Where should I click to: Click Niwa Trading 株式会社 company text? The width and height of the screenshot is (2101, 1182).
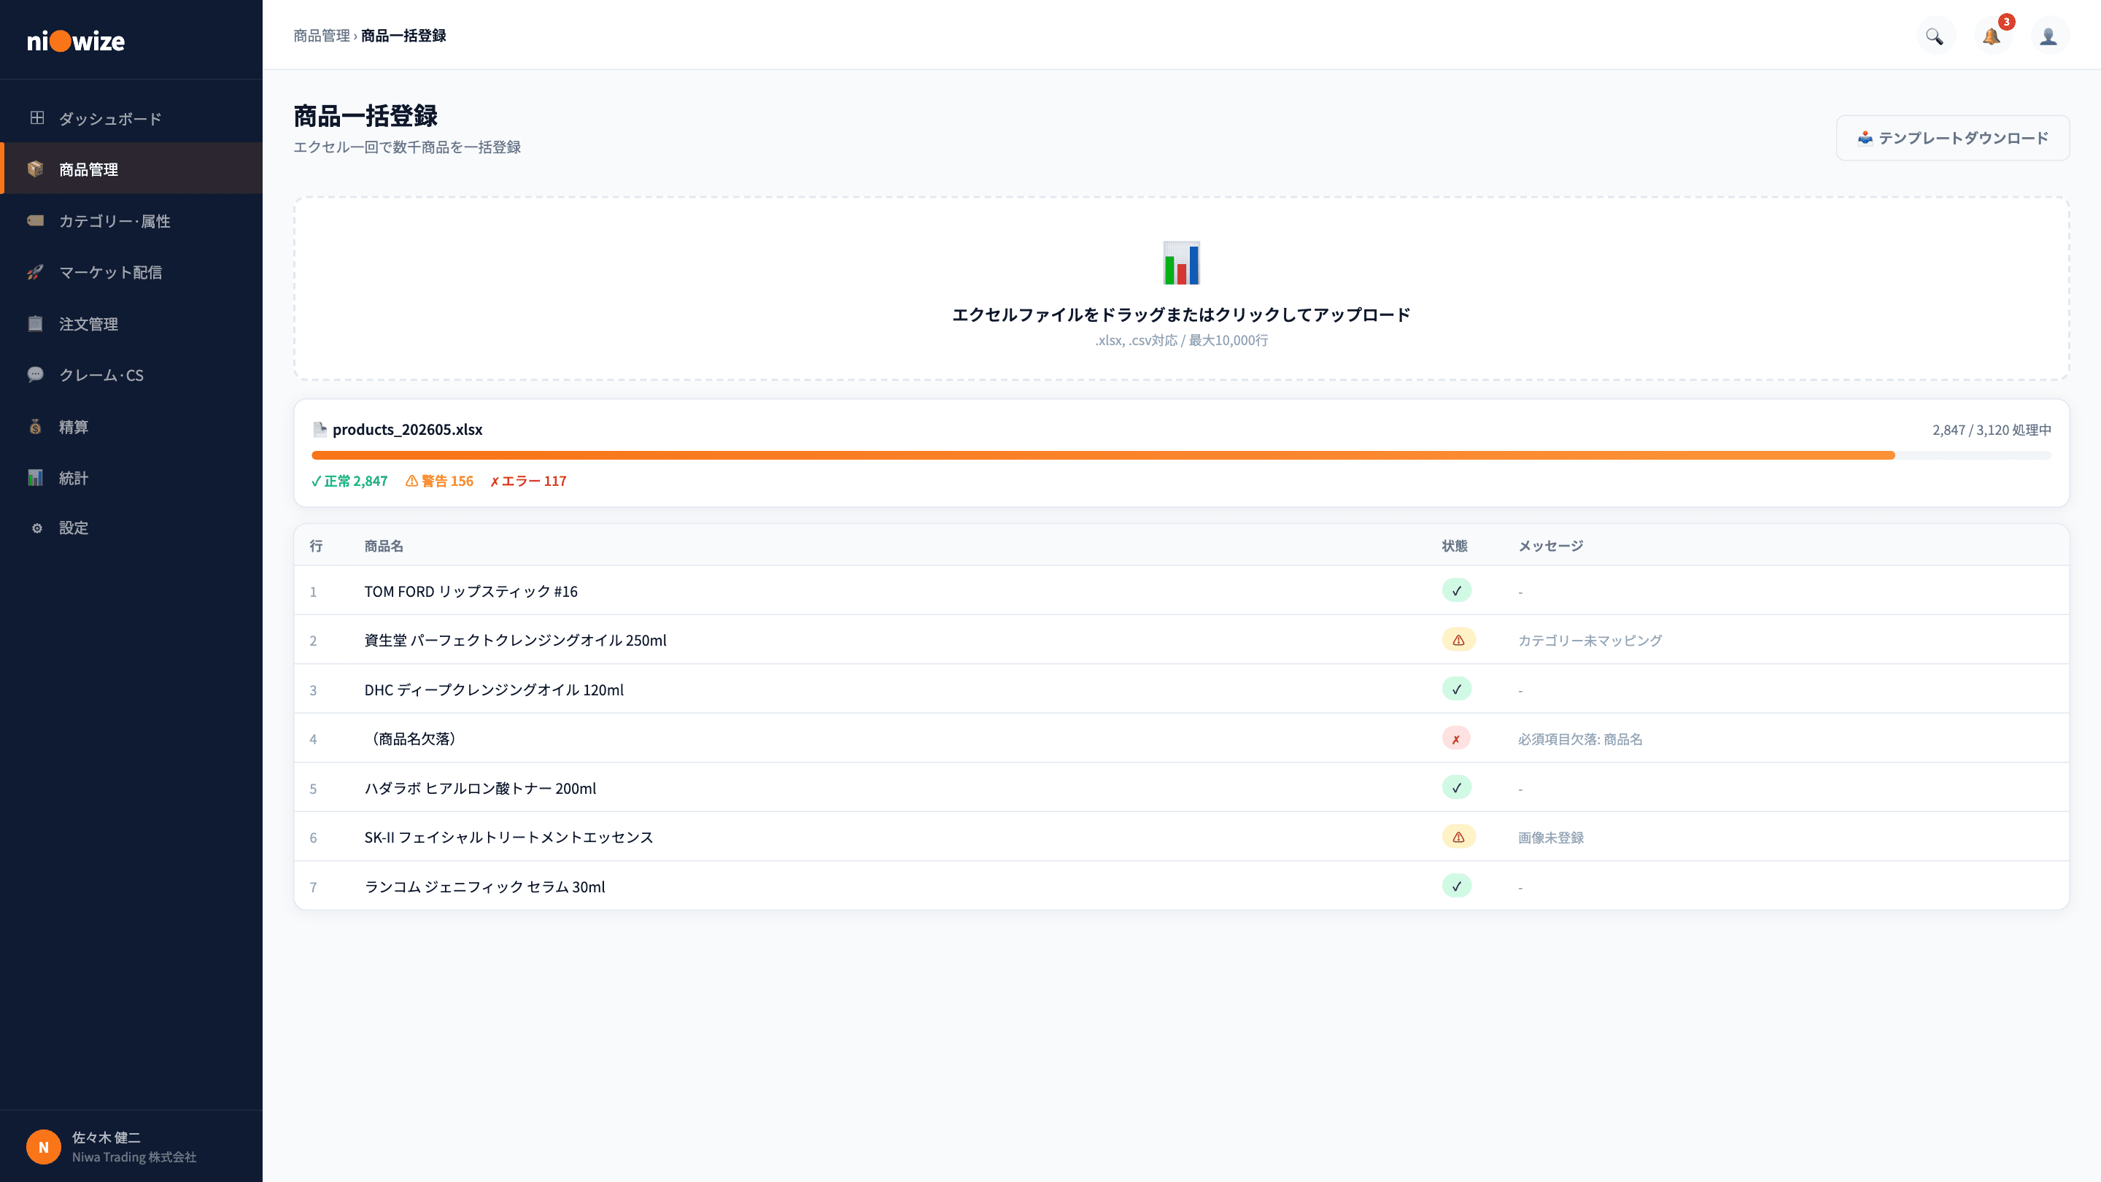[x=134, y=1156]
